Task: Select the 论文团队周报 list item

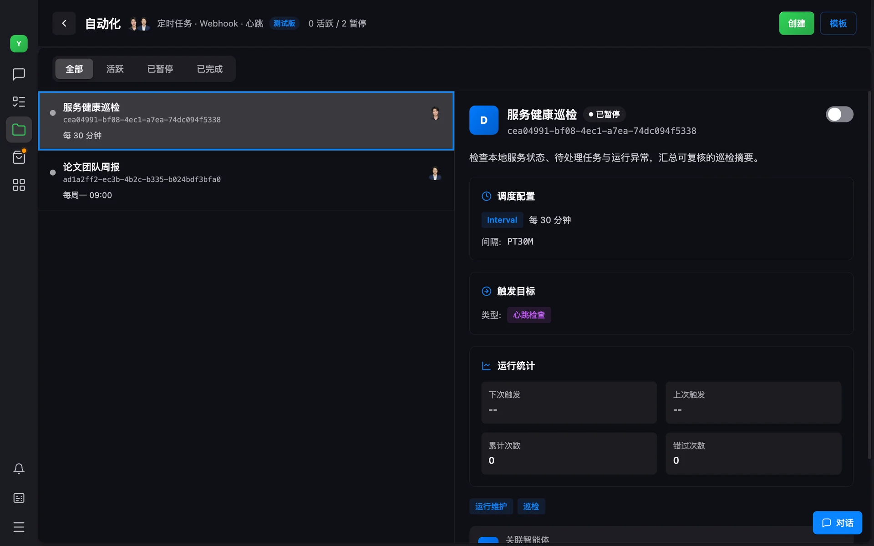Action: click(x=246, y=181)
